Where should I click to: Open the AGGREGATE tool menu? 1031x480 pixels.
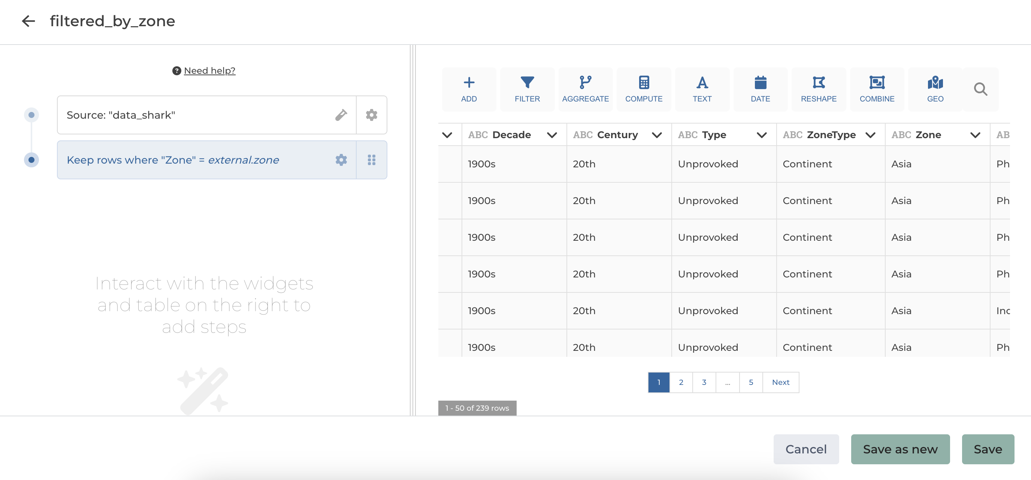(585, 89)
